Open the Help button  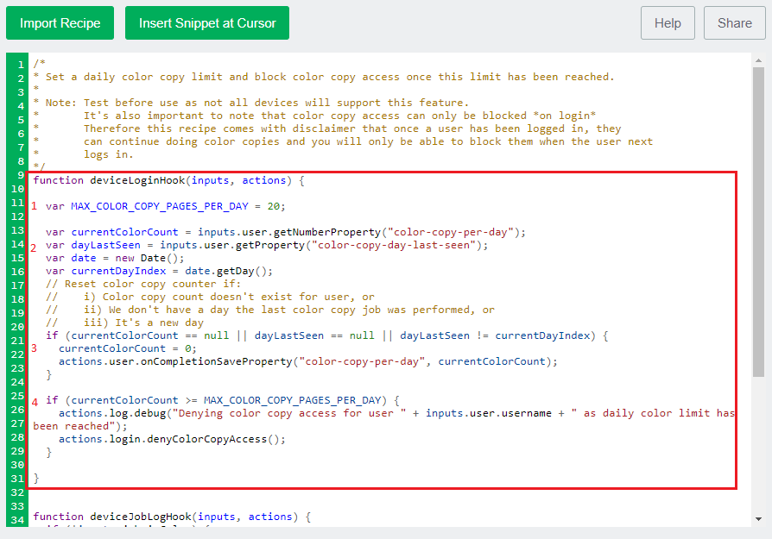pyautogui.click(x=668, y=23)
